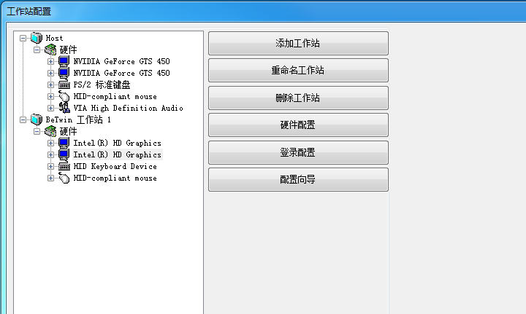Click the HID Keyboard Device icon
Image resolution: width=526 pixels, height=314 pixels.
coord(64,167)
